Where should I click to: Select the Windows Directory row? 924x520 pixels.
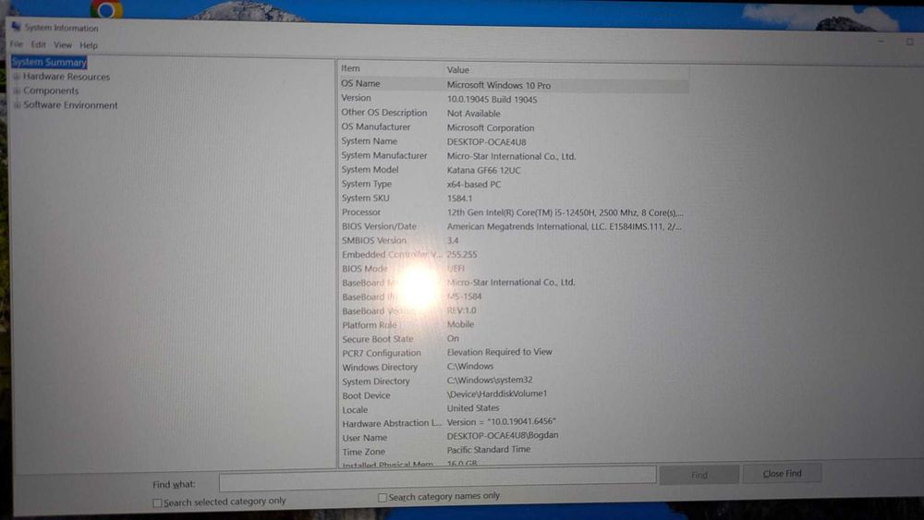coord(513,367)
